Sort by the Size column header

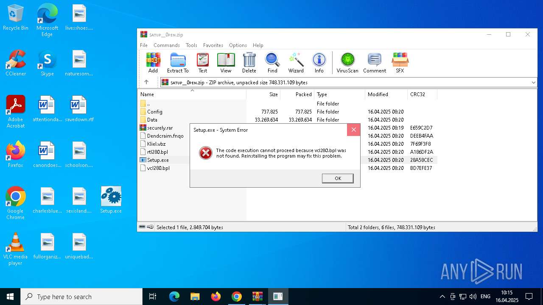[263, 94]
